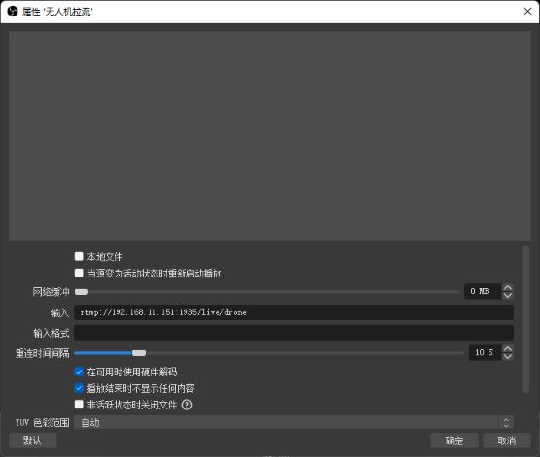The height and width of the screenshot is (457, 540).
Task: Click the OBS logo icon in title bar
Action: (x=13, y=12)
